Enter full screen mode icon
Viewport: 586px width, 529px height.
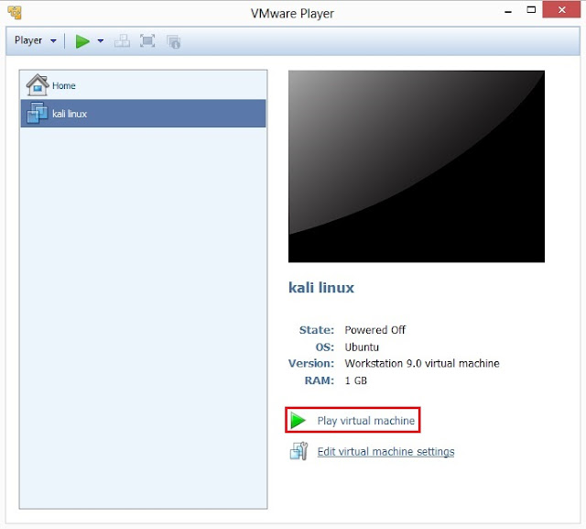(147, 40)
